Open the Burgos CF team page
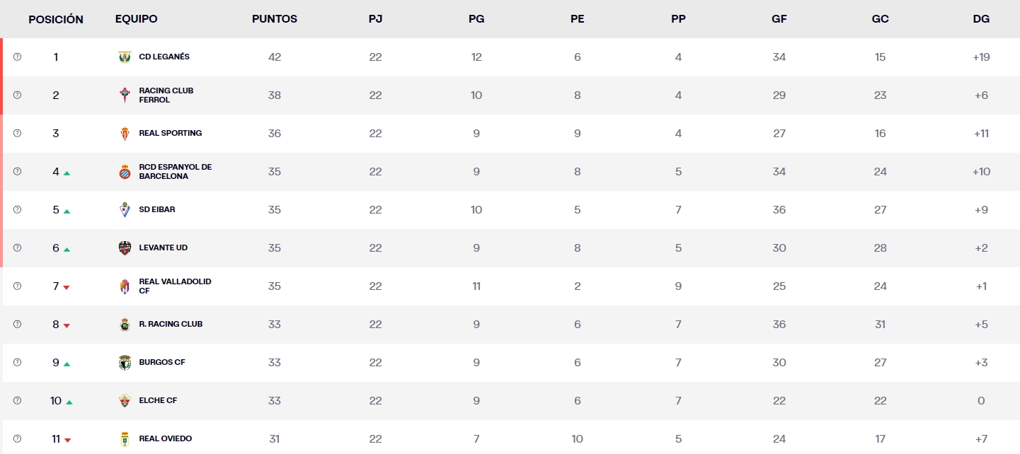1020x454 pixels. point(163,362)
